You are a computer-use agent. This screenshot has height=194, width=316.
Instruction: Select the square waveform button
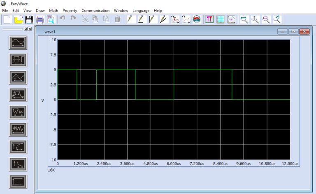18,60
